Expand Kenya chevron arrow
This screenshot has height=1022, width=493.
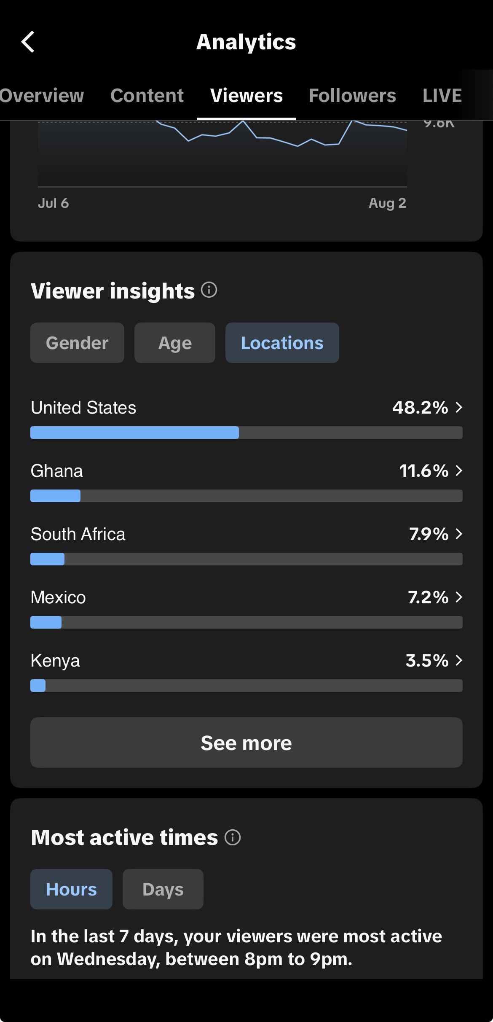(x=459, y=660)
